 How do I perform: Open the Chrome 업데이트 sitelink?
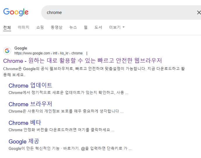[x=30, y=85]
